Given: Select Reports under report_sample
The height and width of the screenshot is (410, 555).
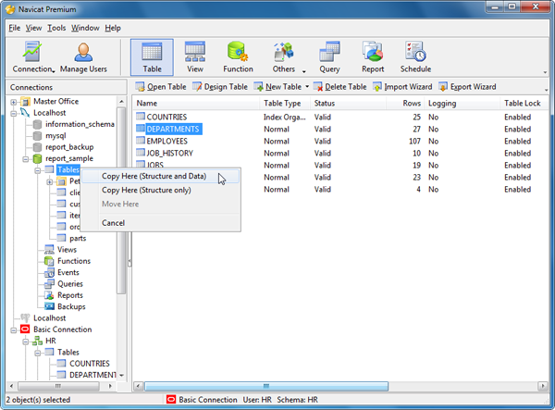Looking at the screenshot, I should [70, 295].
